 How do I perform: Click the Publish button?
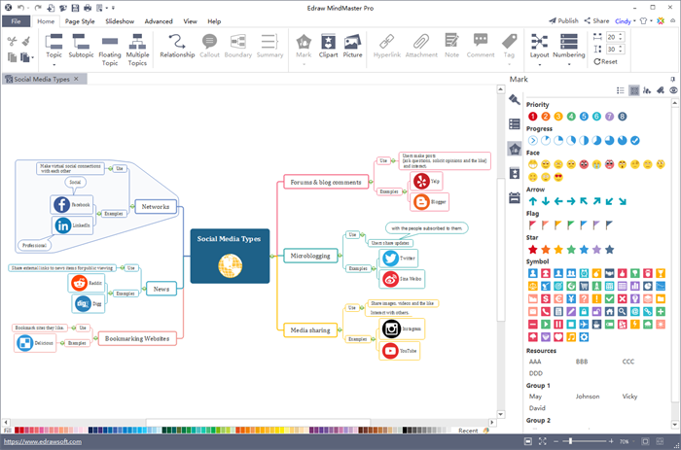[x=563, y=20]
